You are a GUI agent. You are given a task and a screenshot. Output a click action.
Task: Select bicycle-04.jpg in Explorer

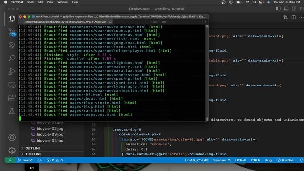click(x=50, y=141)
